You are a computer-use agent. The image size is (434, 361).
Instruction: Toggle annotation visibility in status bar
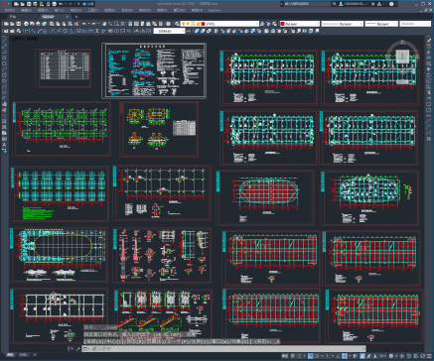click(x=362, y=356)
